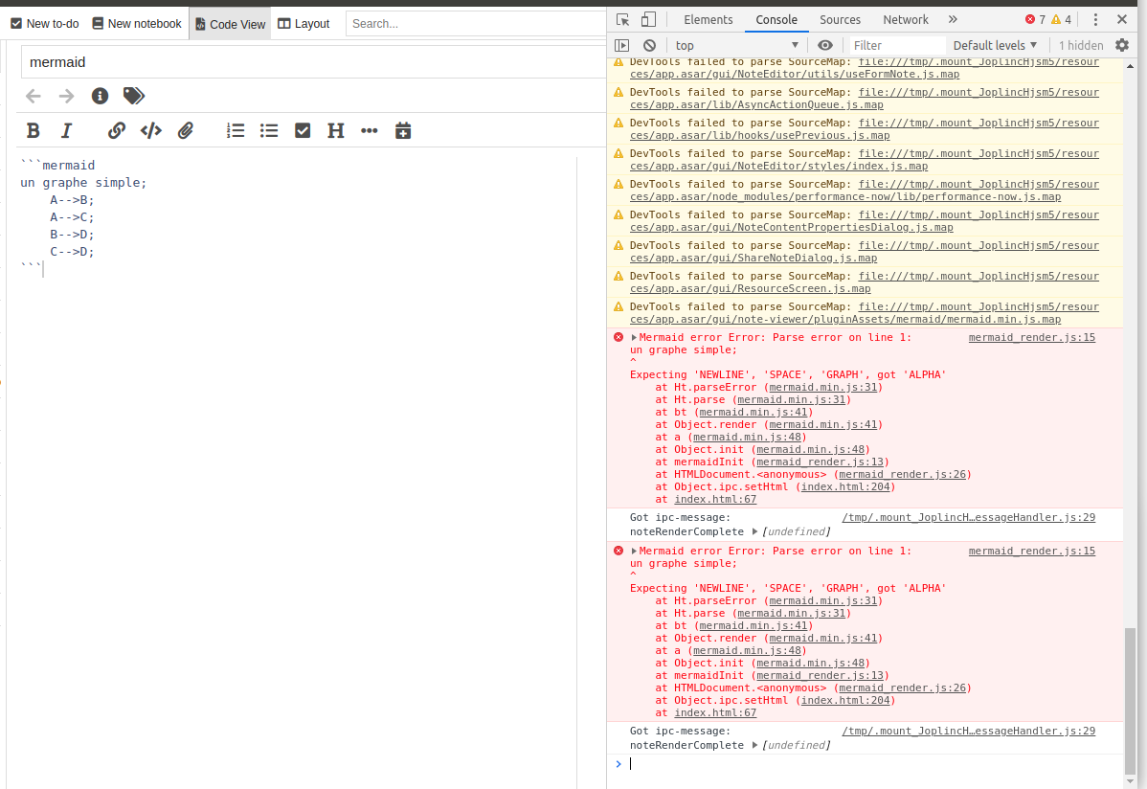This screenshot has height=789, width=1147.
Task: Open the index.html:204 link in first error
Action: pos(845,486)
